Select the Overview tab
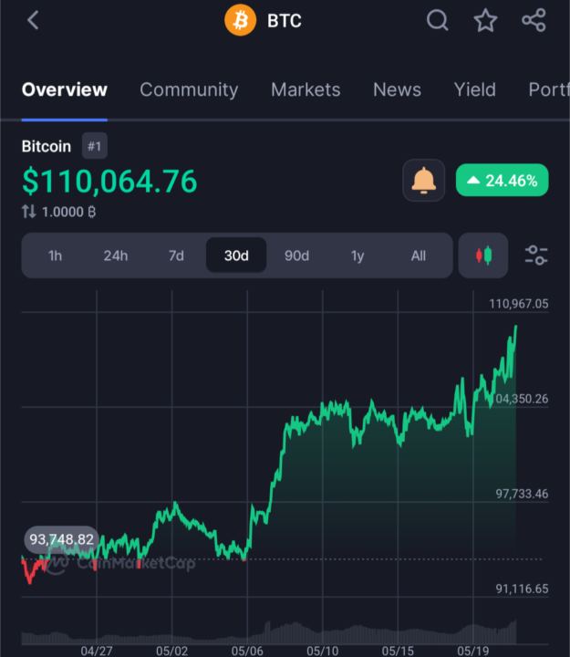The width and height of the screenshot is (570, 657). (x=65, y=89)
